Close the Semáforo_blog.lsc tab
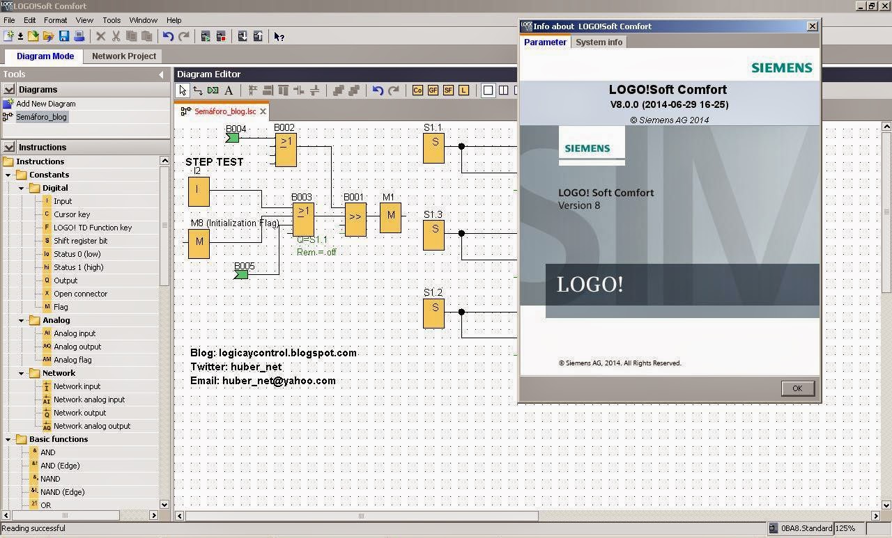The width and height of the screenshot is (892, 538). (x=263, y=111)
